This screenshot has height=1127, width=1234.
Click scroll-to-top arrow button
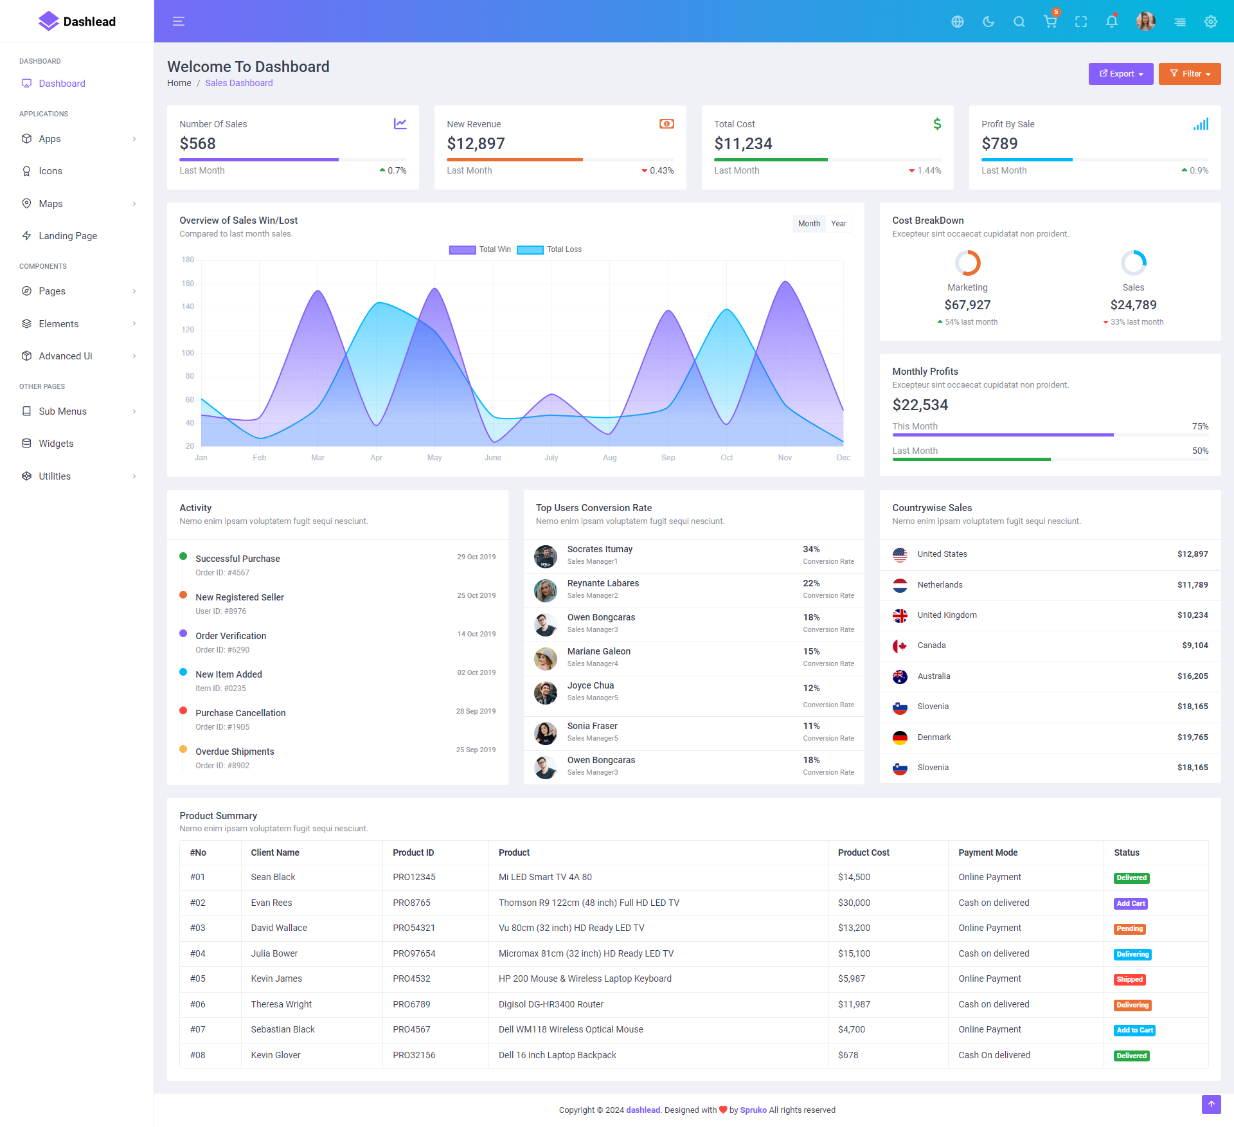1211,1104
